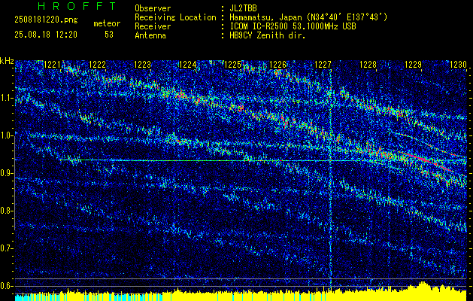
Task: Click the 1.1 kHz axis label
Action: 7,99
